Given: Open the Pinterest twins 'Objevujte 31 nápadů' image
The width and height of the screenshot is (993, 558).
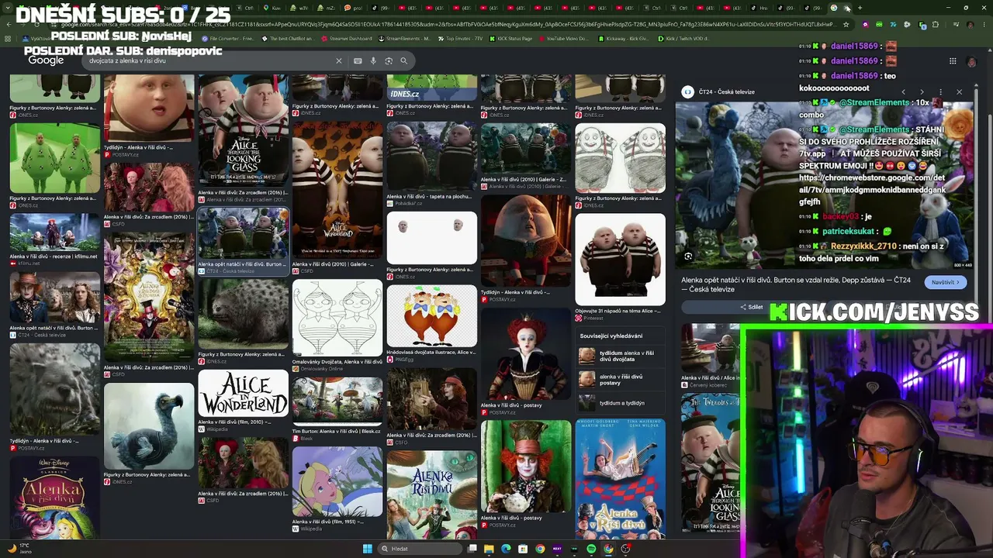Looking at the screenshot, I should tap(620, 259).
